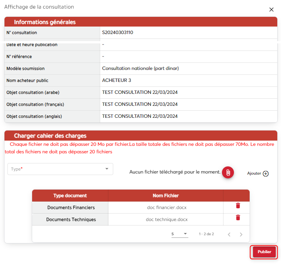281x267 pixels.
Task: Expand the rows-per-page selector showing 5
Action: click(x=179, y=234)
